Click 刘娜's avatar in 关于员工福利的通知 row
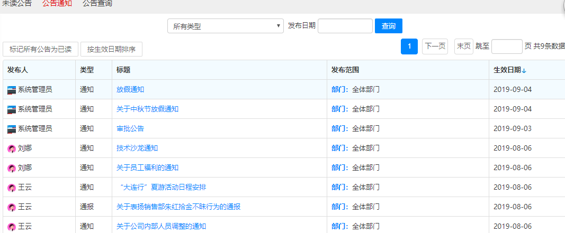The image size is (565, 233). [12, 168]
